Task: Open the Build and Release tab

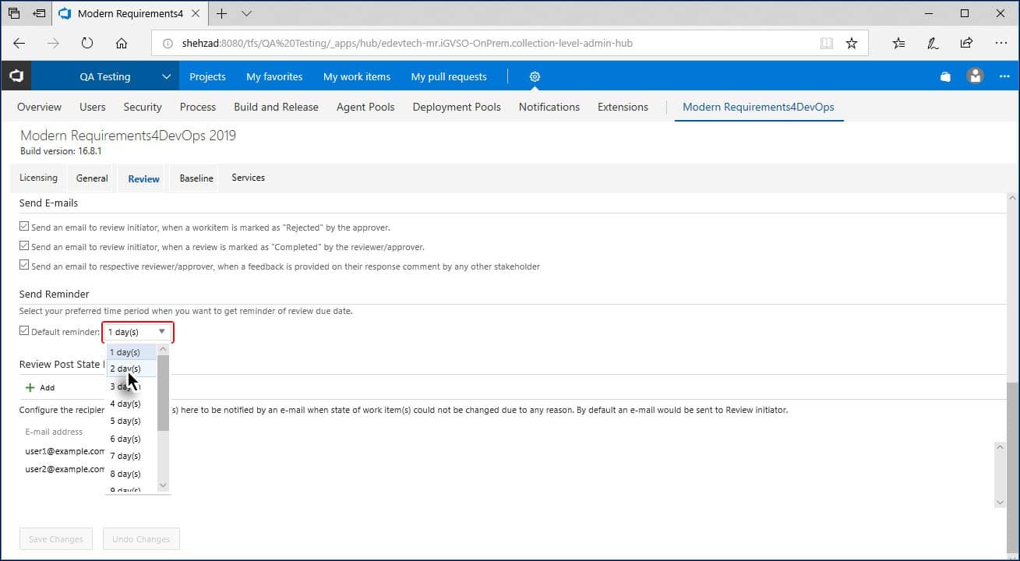Action: click(276, 107)
